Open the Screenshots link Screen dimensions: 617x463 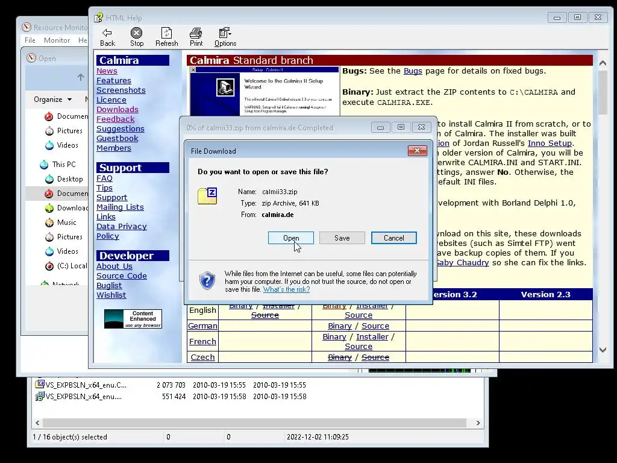point(121,90)
